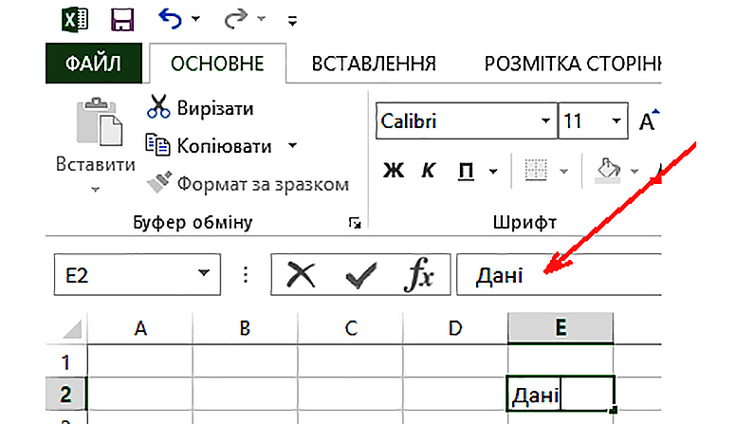Image resolution: width=736 pixels, height=424 pixels.
Task: Click Формат за зразком
Action: [263, 184]
